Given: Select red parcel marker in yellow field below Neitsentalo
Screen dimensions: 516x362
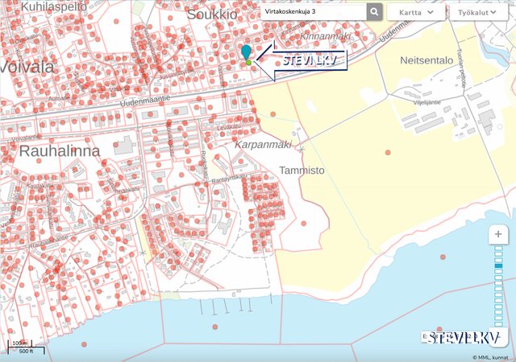Looking at the screenshot, I should pos(388,152).
